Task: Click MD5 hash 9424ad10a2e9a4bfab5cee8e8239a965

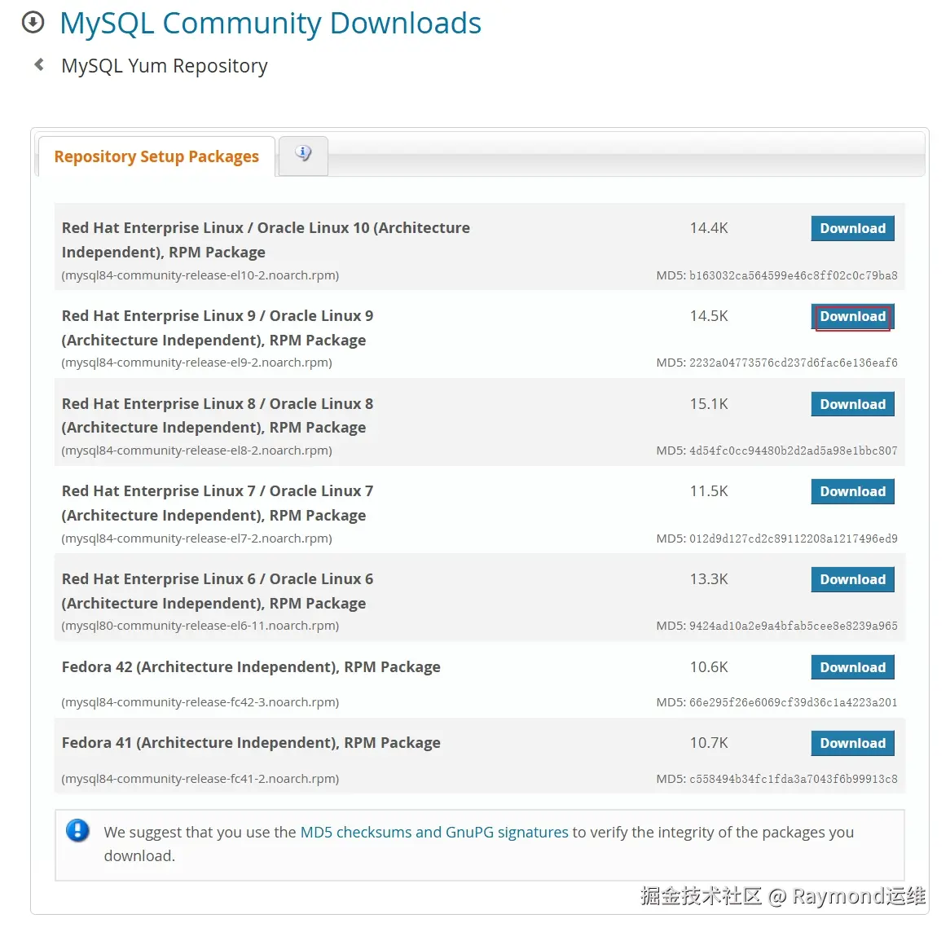Action: tap(793, 626)
